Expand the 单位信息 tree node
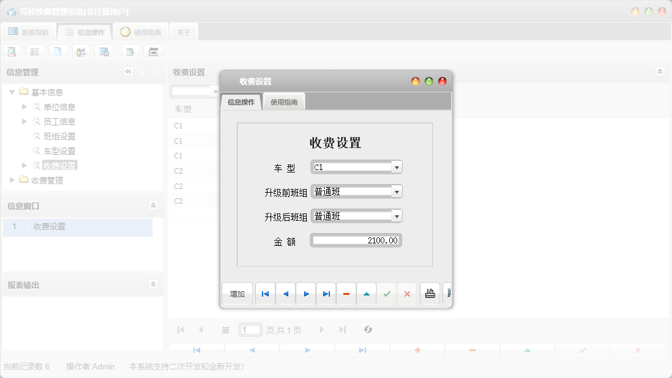Viewport: 672px width, 378px height. click(x=23, y=106)
